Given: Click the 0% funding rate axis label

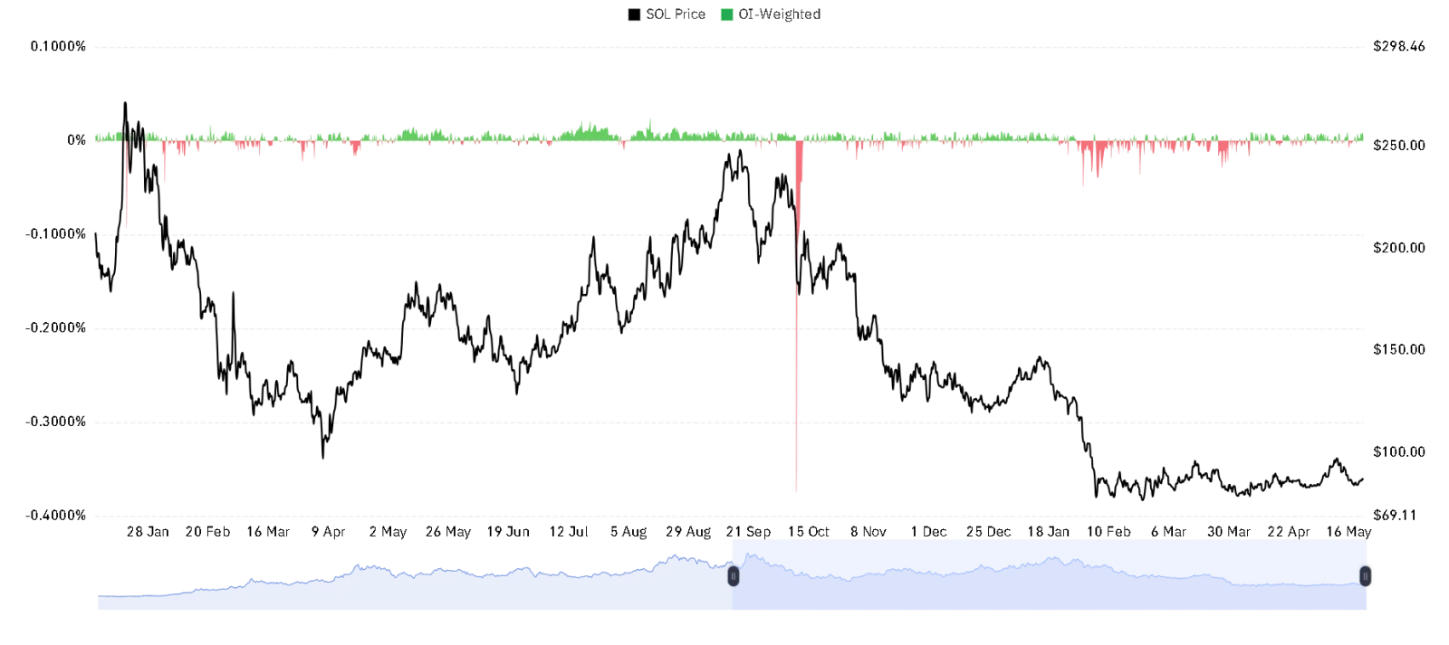Looking at the screenshot, I should (x=77, y=140).
